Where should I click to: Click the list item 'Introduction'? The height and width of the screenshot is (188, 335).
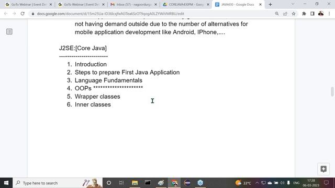pyautogui.click(x=91, y=64)
